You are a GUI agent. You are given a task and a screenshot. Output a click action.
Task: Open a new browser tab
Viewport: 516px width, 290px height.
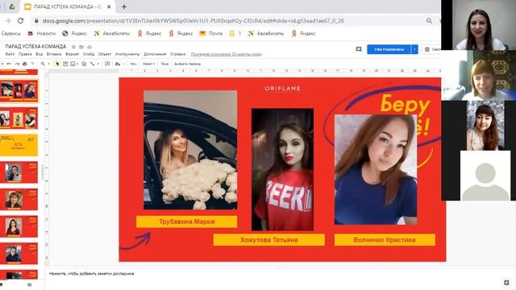point(124,6)
